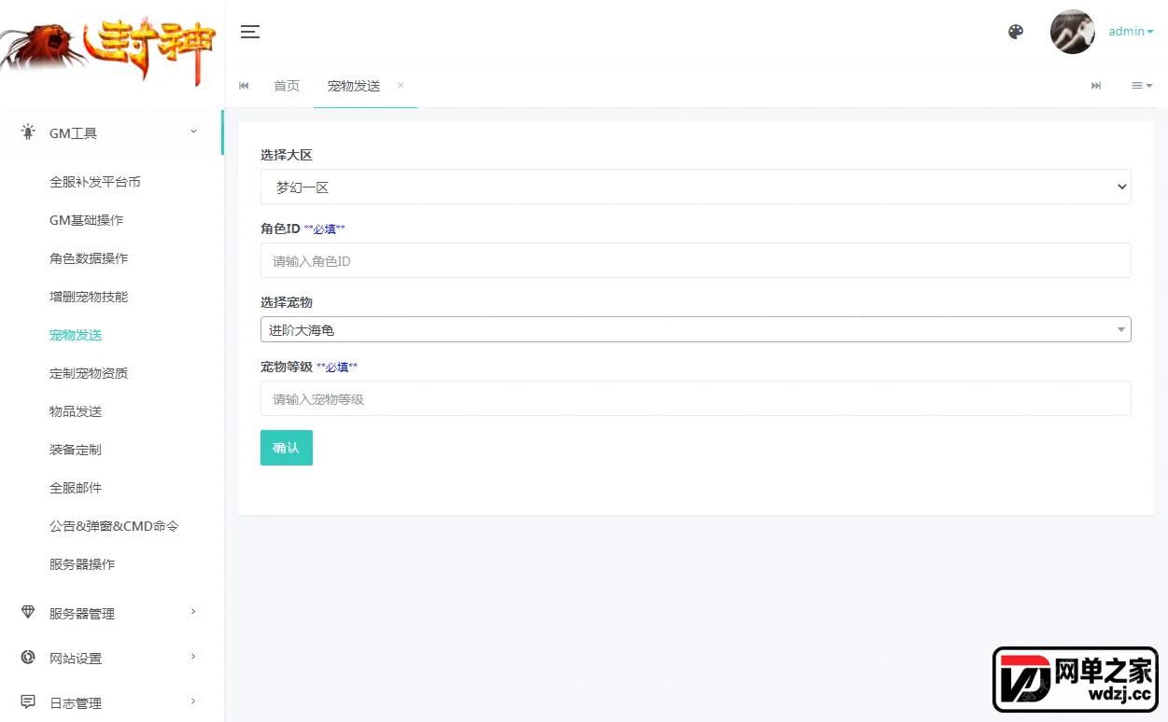Viewport: 1168px width, 722px height.
Task: Click the admin user avatar
Action: tap(1072, 32)
